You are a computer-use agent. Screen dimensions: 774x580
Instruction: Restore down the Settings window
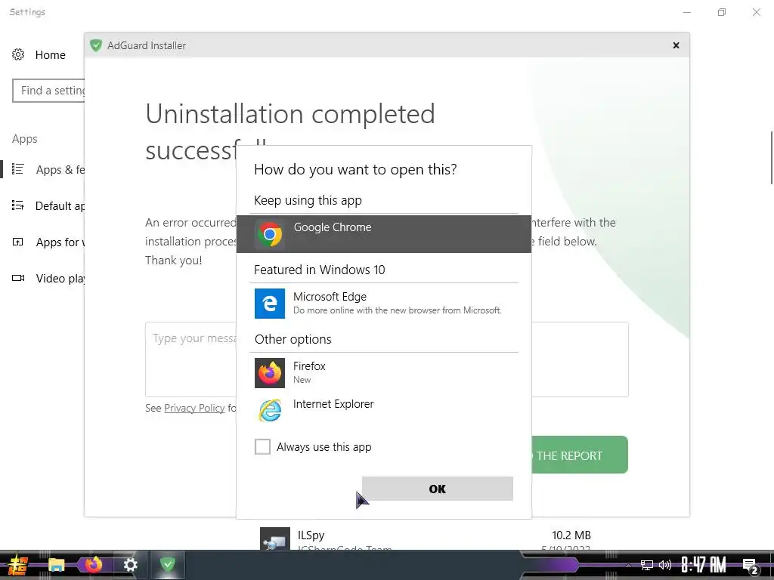tap(722, 12)
